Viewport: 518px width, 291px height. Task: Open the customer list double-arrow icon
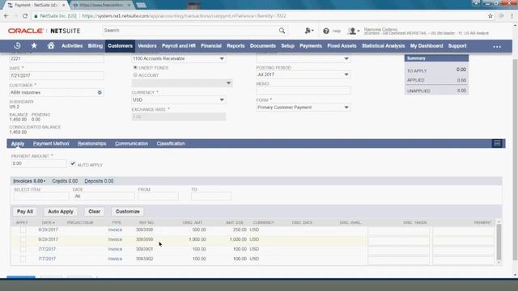tap(100, 93)
